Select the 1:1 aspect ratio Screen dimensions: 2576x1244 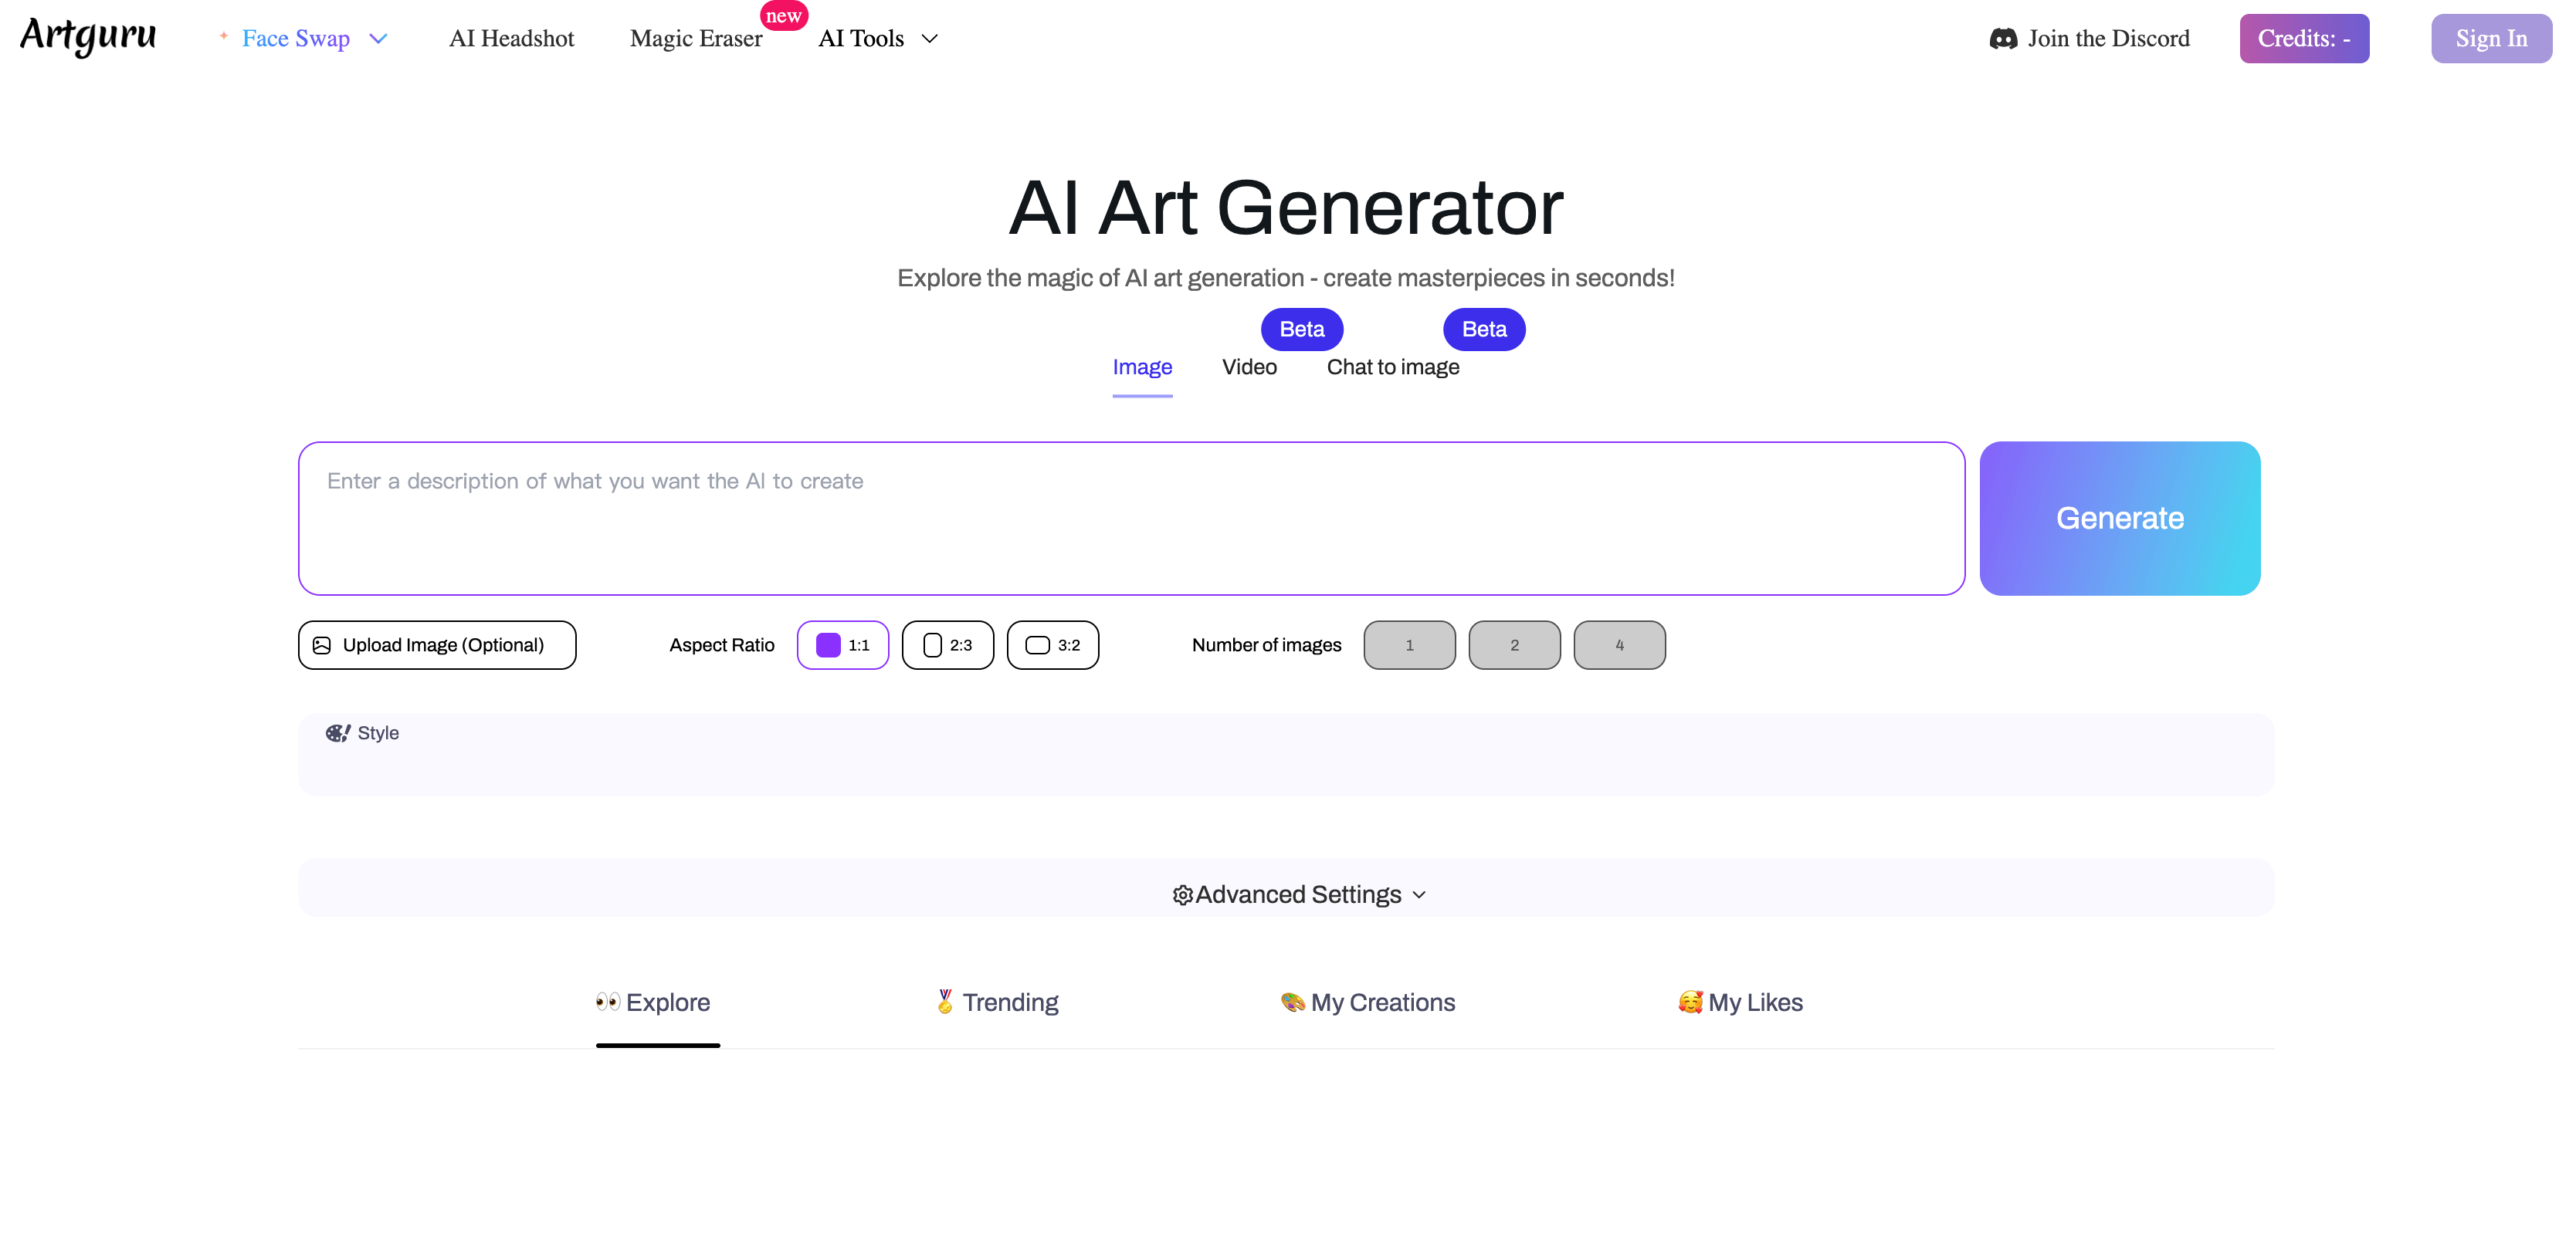click(843, 645)
